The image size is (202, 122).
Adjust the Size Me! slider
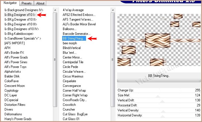[159, 95]
